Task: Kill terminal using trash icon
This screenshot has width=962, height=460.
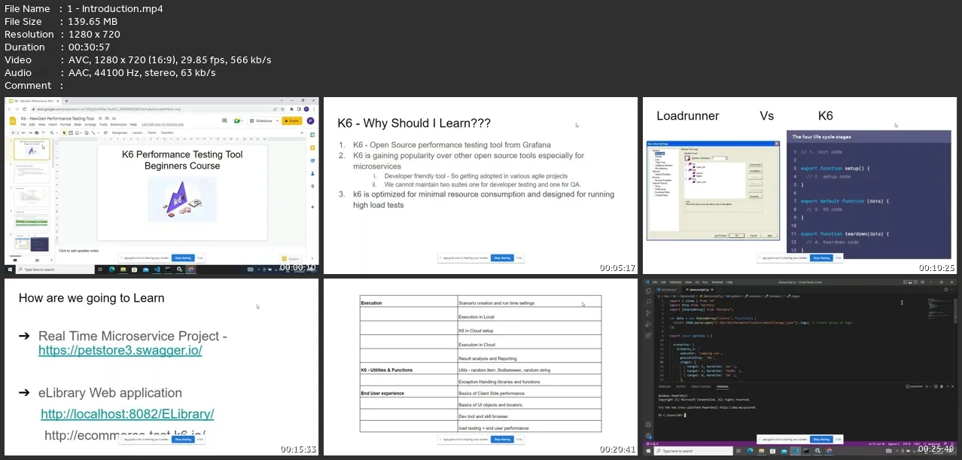Action: pos(942,386)
